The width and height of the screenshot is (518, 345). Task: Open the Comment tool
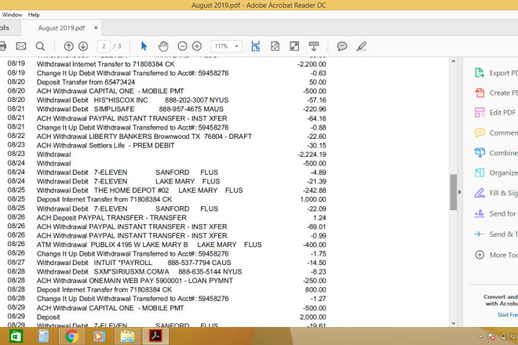(496, 133)
